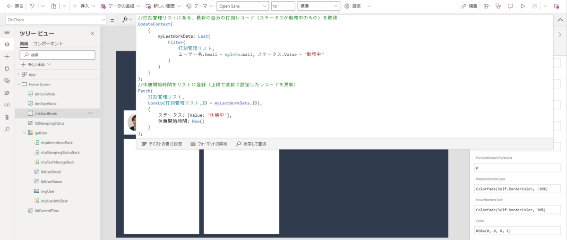Click the publish icon at toolbar end
The image size is (567, 240).
click(557, 6)
